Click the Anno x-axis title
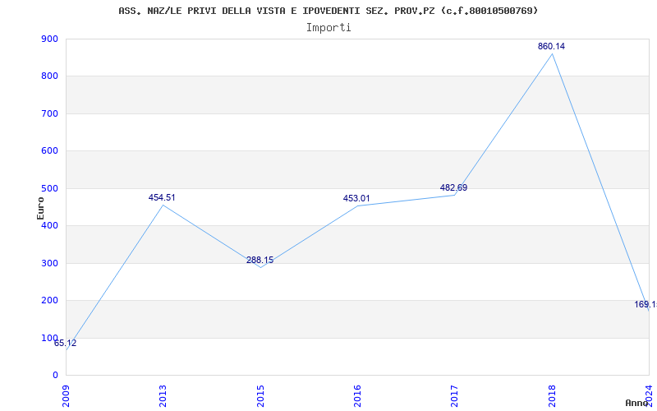This screenshot has width=657, height=411. point(636,403)
